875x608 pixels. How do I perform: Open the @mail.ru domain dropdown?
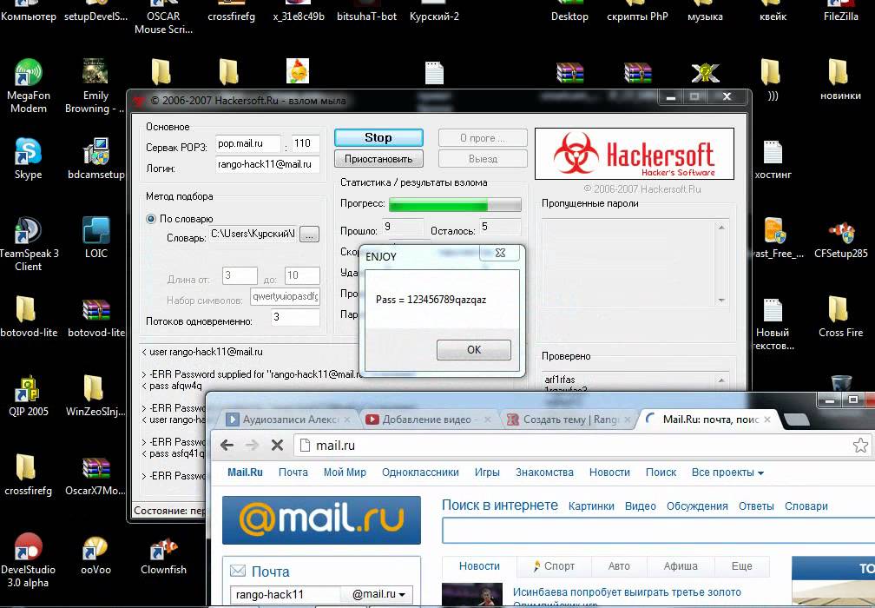(x=378, y=594)
